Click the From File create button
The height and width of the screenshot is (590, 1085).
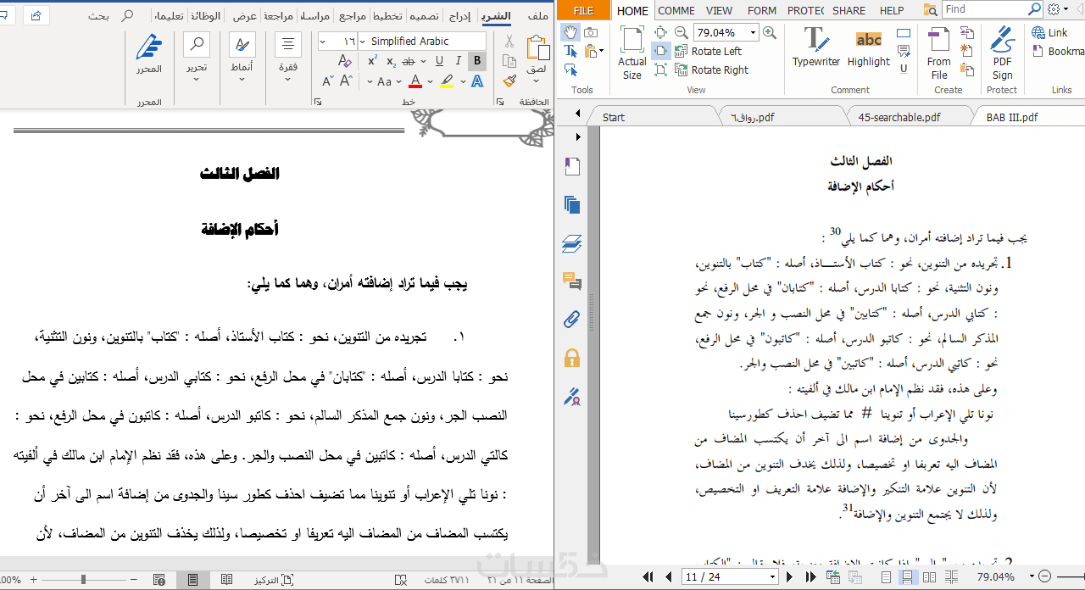click(939, 53)
